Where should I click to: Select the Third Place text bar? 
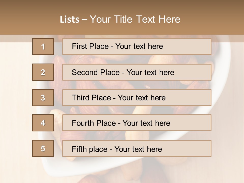point(137,98)
